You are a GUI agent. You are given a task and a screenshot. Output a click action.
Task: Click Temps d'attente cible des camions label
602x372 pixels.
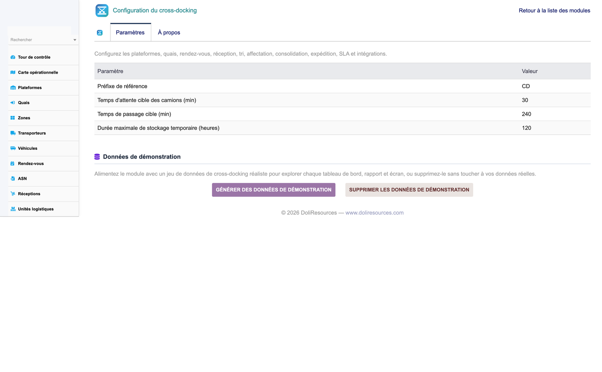pos(147,100)
